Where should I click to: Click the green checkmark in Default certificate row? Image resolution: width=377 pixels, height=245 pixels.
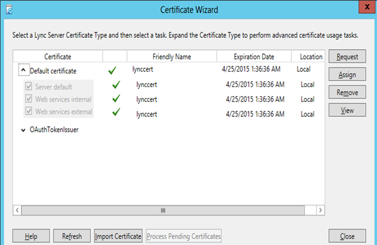(x=112, y=70)
